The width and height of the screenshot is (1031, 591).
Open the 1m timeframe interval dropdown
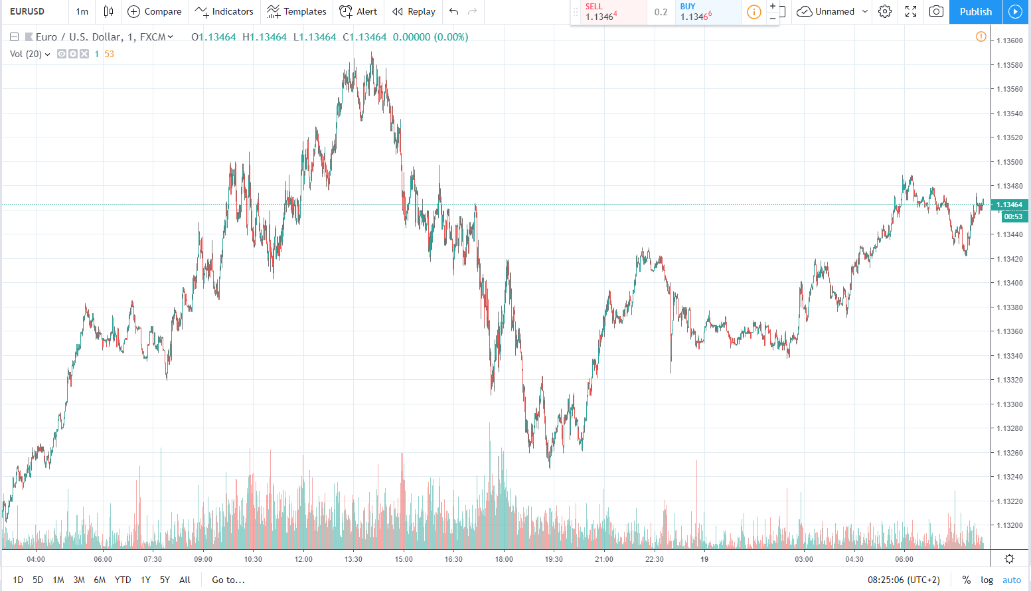coord(82,11)
